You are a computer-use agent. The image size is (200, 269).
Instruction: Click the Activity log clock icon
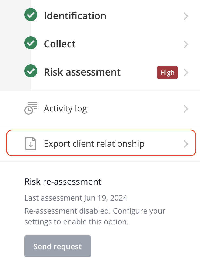31,108
